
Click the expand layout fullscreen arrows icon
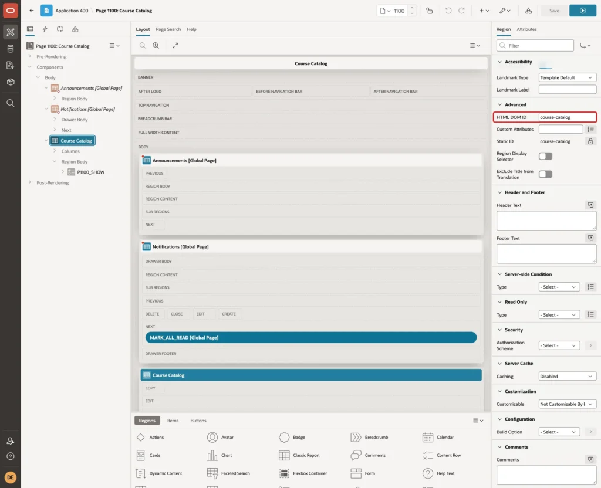point(175,45)
